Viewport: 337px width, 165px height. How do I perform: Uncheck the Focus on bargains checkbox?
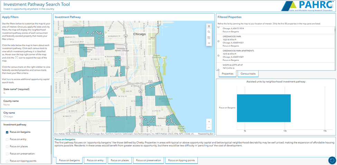click(7, 132)
